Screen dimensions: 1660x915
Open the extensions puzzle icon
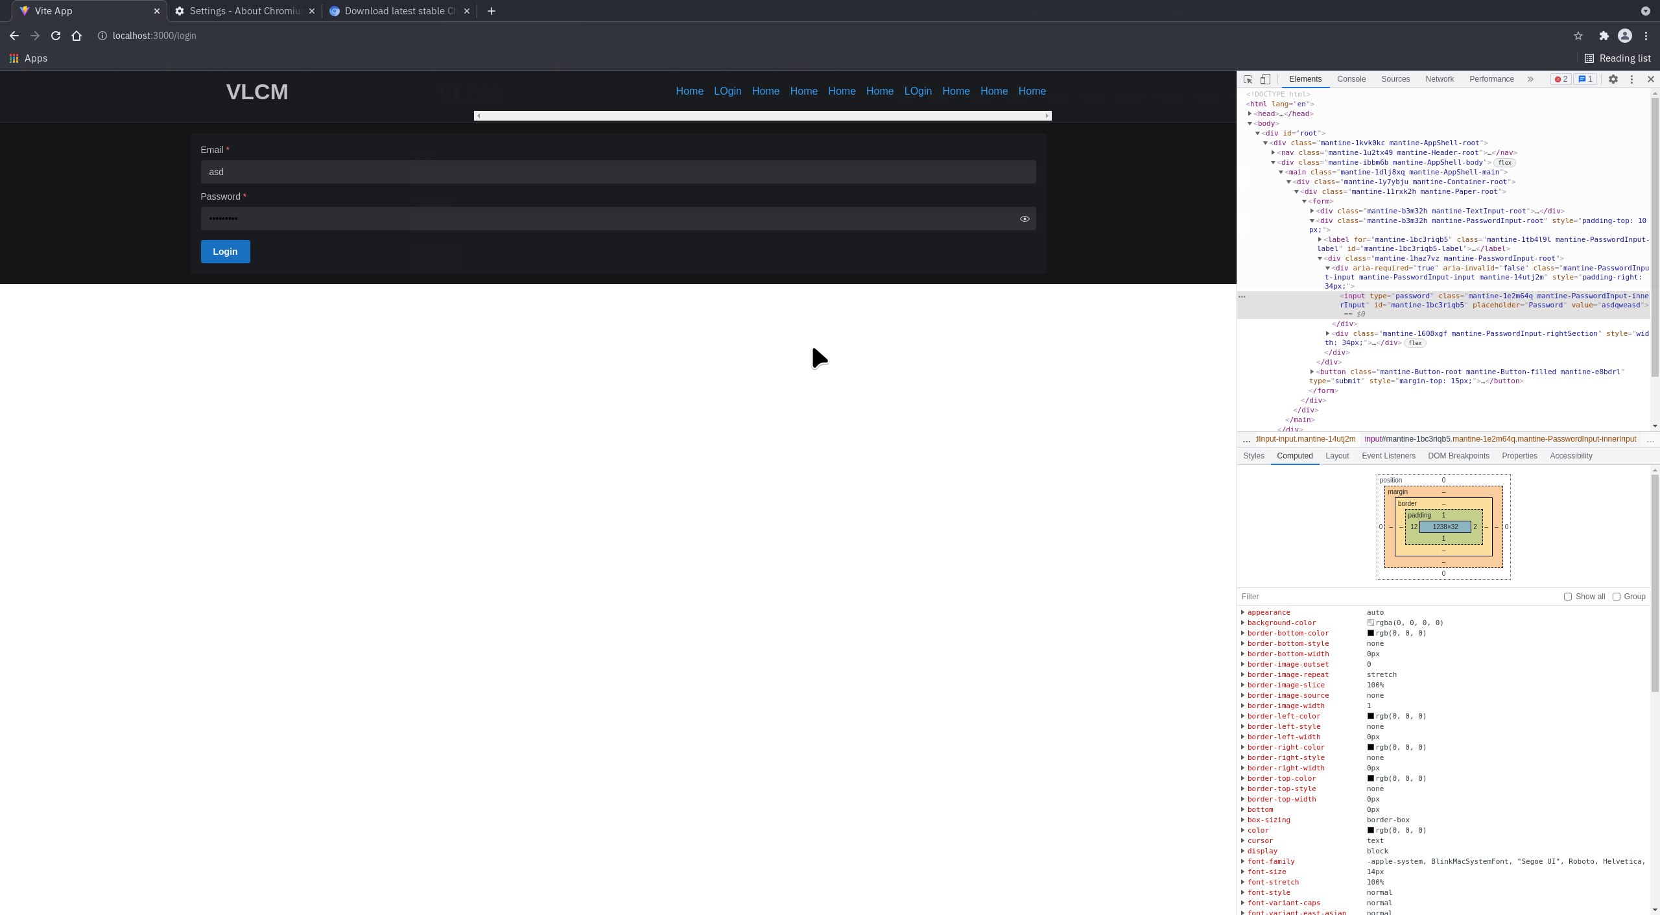point(1604,36)
